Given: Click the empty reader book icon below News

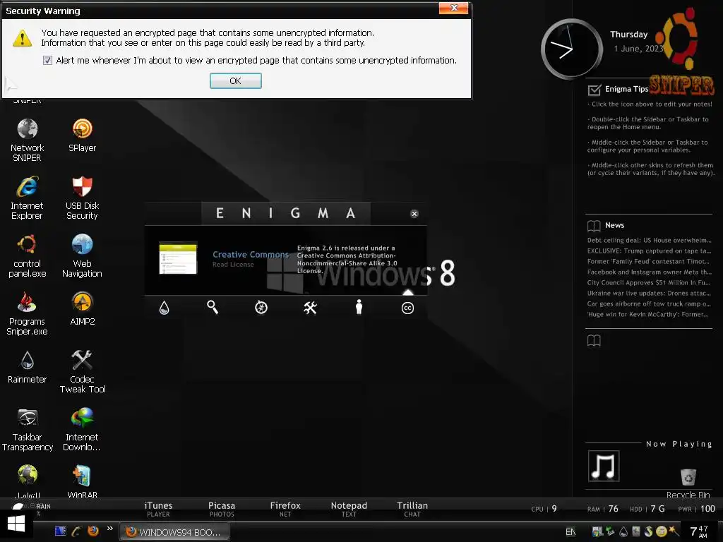Looking at the screenshot, I should pos(594,341).
